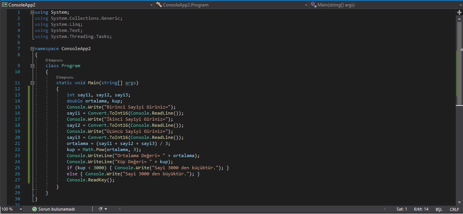Click the editor split handle icon
The height and width of the screenshot is (214, 463).
(x=459, y=13)
